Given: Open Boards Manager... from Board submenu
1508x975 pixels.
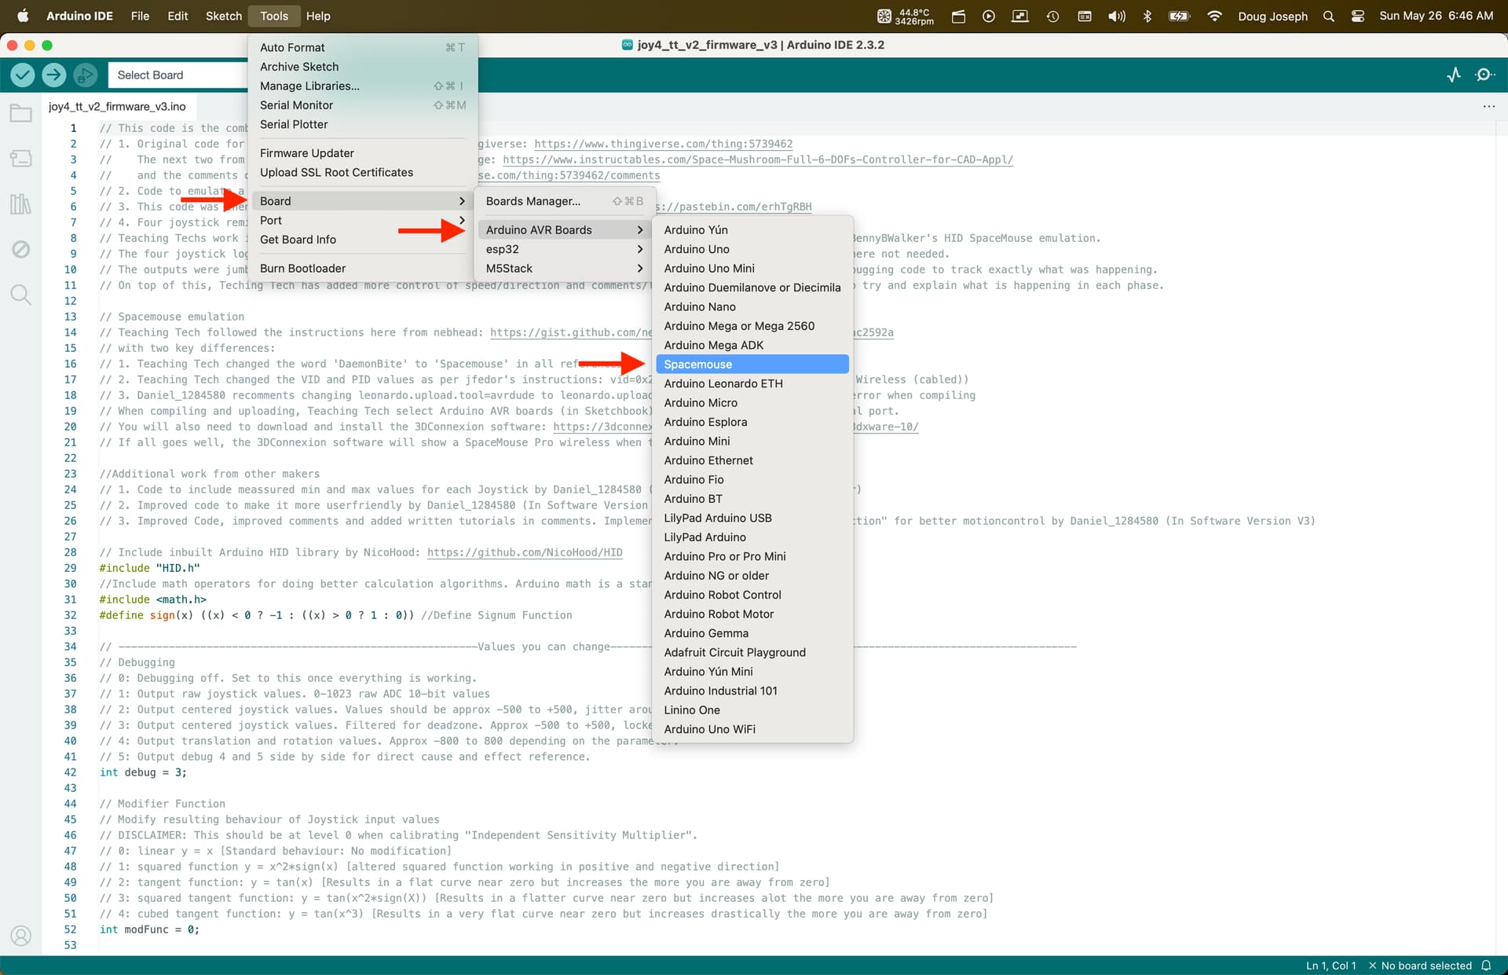Looking at the screenshot, I should pyautogui.click(x=563, y=201).
